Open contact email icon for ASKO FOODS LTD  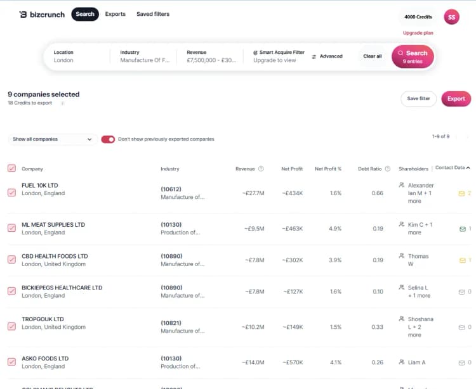461,362
